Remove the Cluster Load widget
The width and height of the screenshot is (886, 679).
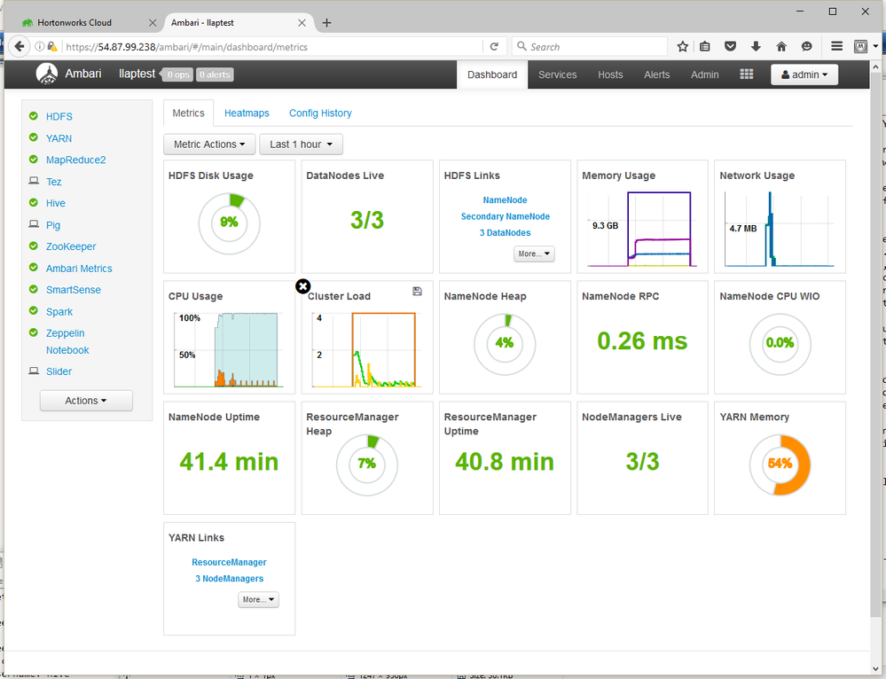[302, 285]
